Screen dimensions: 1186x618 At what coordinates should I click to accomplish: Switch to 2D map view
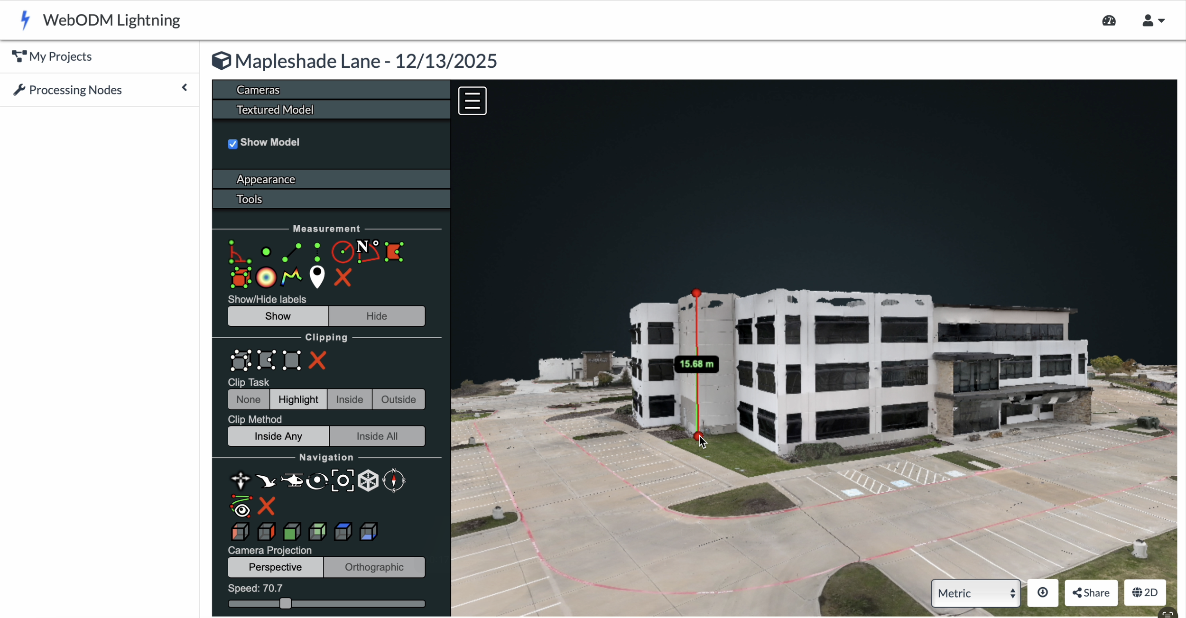click(1145, 593)
